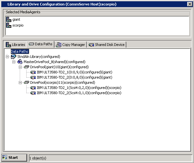Collapse the StndAln Library node
Image resolution: width=194 pixels, height=163 pixels.
point(7,57)
